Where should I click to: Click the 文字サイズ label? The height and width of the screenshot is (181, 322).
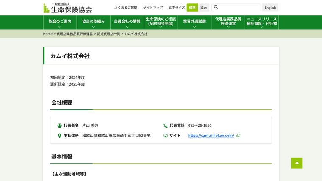coord(177,8)
